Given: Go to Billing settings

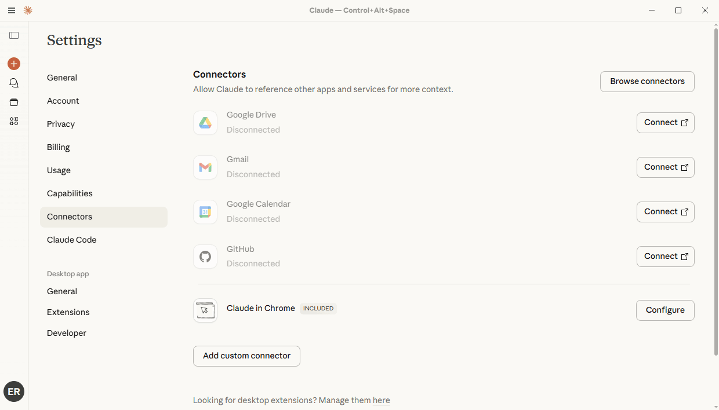Looking at the screenshot, I should pos(59,147).
